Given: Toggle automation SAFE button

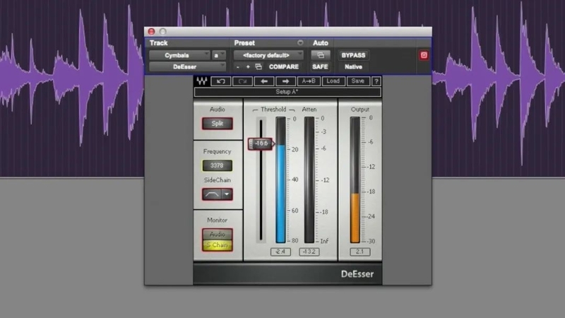Looking at the screenshot, I should [x=320, y=66].
